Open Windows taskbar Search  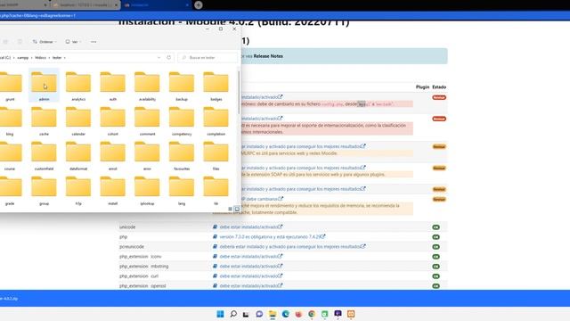[233, 314]
